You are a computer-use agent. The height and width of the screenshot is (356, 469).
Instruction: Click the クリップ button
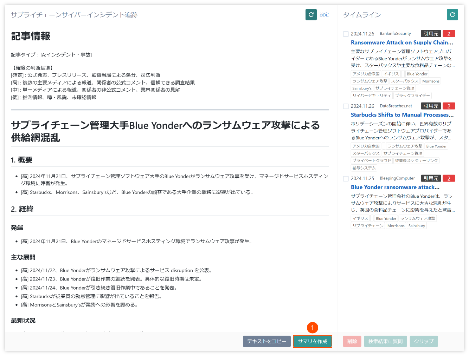click(x=424, y=341)
